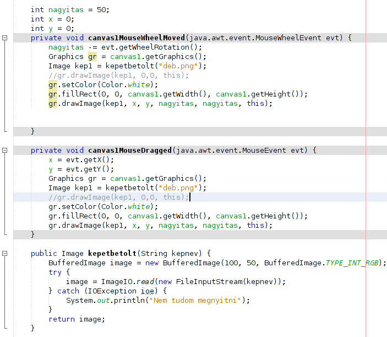This screenshot has width=387, height=337.
Task: Place cursor on the int nagyitas = 50 line
Action: coord(70,10)
